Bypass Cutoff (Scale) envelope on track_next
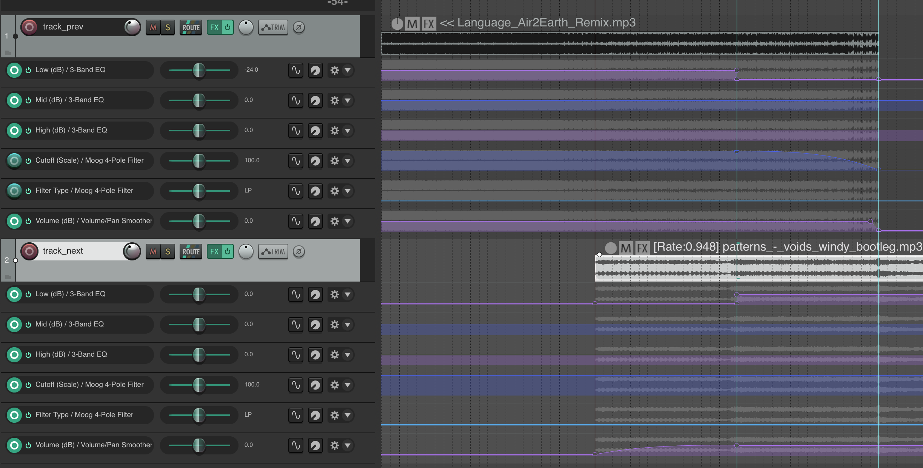 click(x=28, y=385)
